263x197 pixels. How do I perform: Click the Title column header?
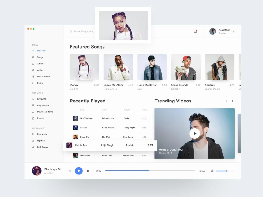click(82, 110)
